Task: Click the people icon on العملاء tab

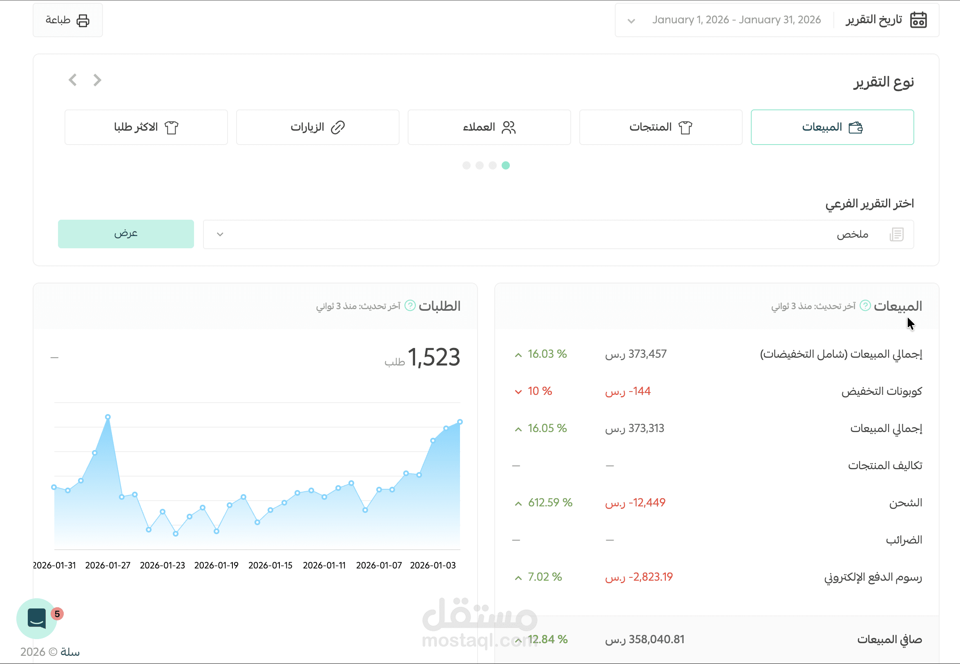Action: (509, 127)
